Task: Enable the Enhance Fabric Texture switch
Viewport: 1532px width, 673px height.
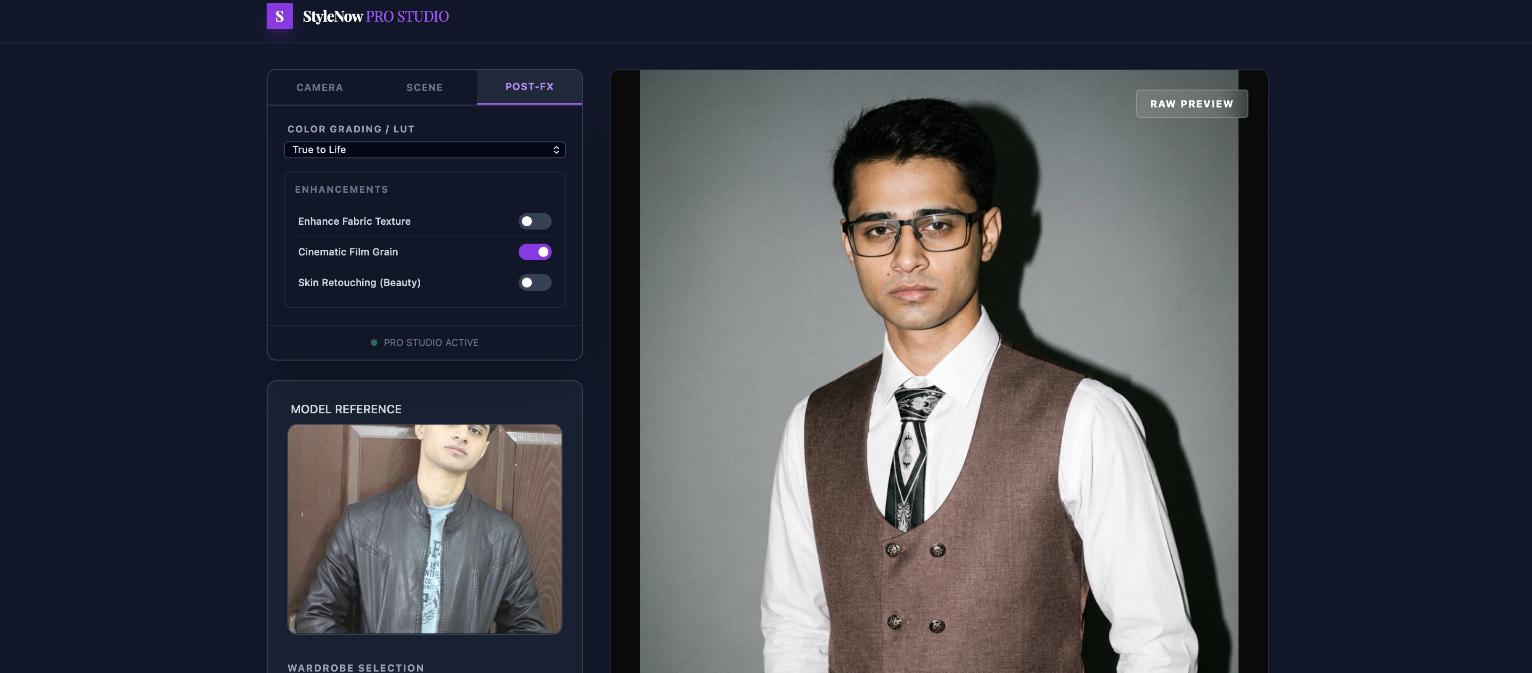Action: [x=535, y=222]
